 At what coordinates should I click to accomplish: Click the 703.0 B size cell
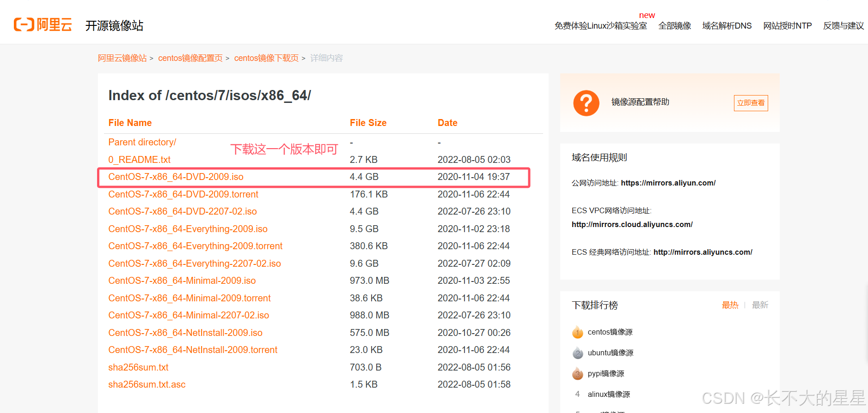pos(365,367)
